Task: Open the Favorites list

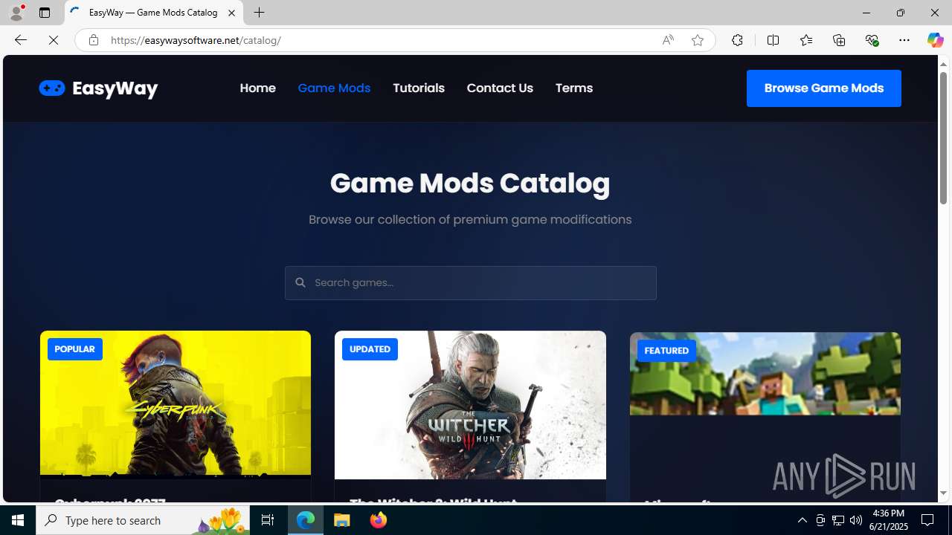Action: pyautogui.click(x=805, y=40)
